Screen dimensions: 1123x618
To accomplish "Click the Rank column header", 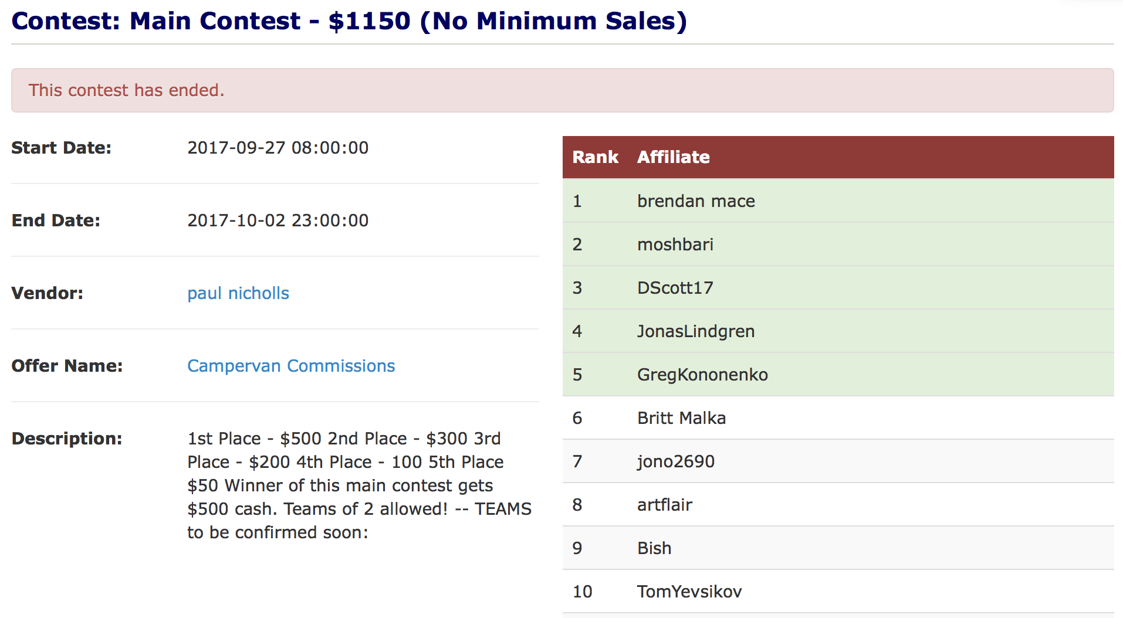I will pos(595,157).
